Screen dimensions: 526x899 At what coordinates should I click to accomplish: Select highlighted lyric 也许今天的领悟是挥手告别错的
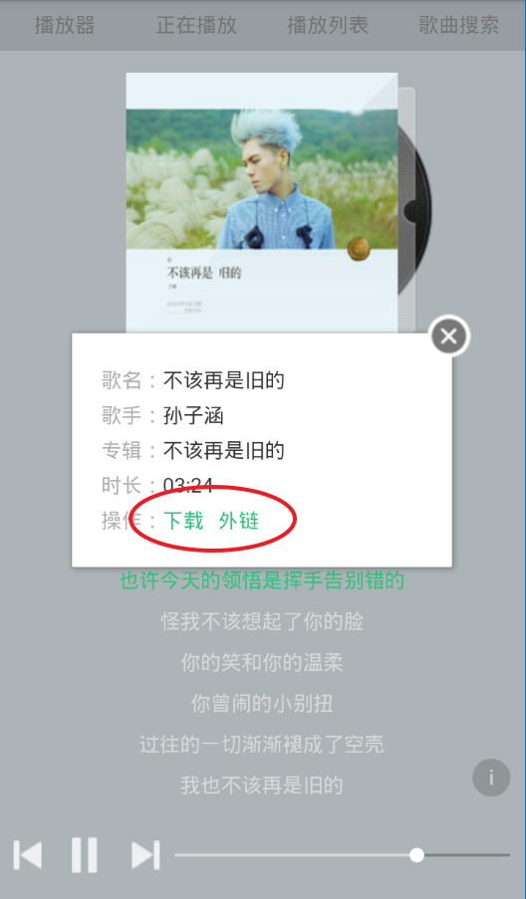(x=262, y=580)
